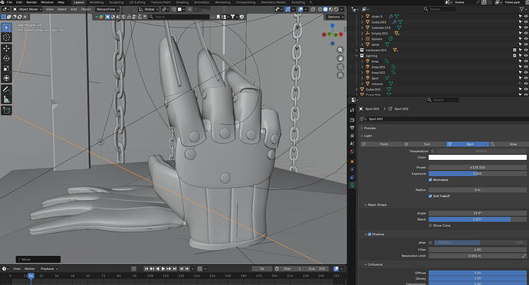529x285 pixels.
Task: Hide the volume object via eye icon
Action: (x=526, y=84)
